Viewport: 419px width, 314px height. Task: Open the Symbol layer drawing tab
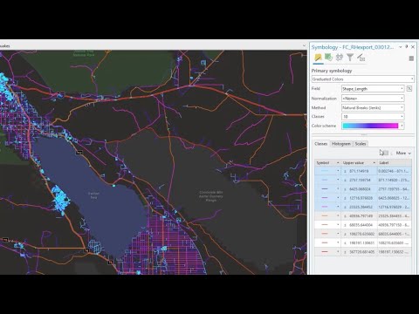tap(340, 58)
